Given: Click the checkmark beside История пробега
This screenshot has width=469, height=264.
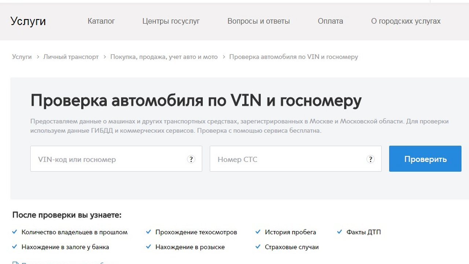Looking at the screenshot, I should pyautogui.click(x=258, y=232).
